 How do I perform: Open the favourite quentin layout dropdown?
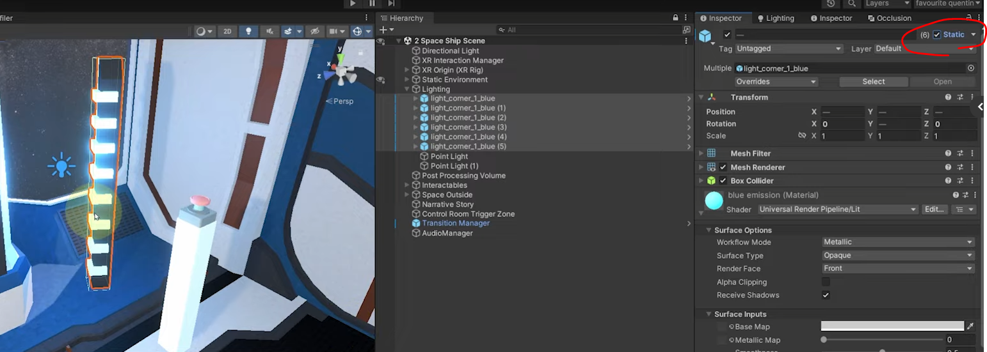pyautogui.click(x=949, y=4)
